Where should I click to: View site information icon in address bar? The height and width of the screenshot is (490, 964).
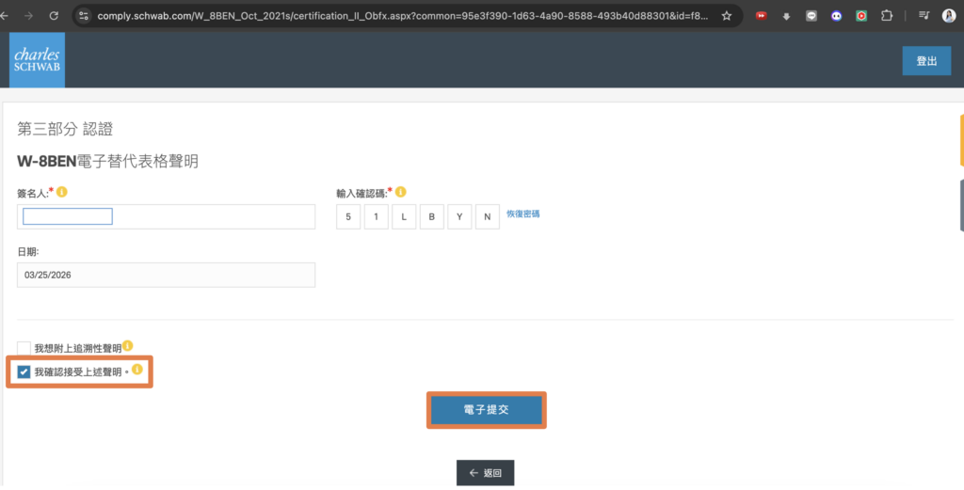tap(84, 16)
